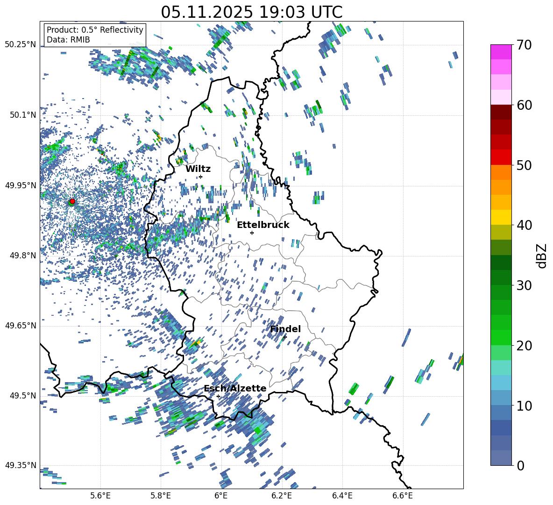
Task: Click the Ettelbruck station cross marker
Action: (252, 233)
